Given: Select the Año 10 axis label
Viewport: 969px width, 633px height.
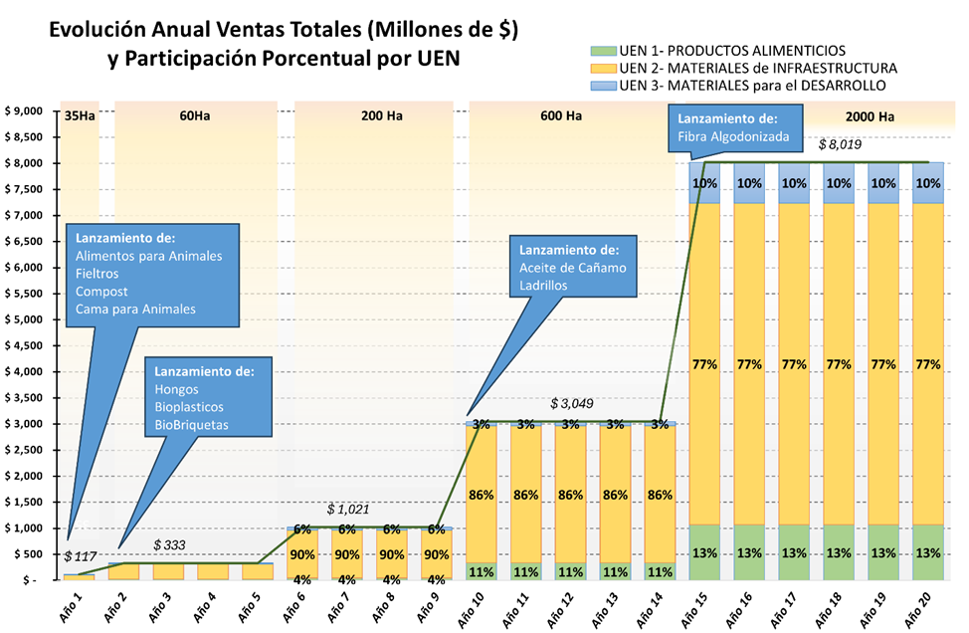Looking at the screenshot, I should [x=472, y=608].
